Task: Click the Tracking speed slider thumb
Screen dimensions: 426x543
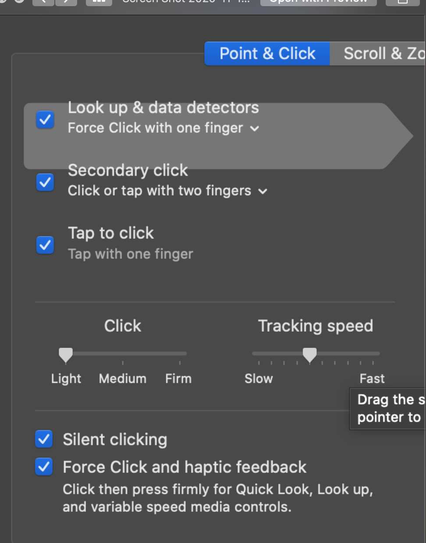Action: [309, 354]
